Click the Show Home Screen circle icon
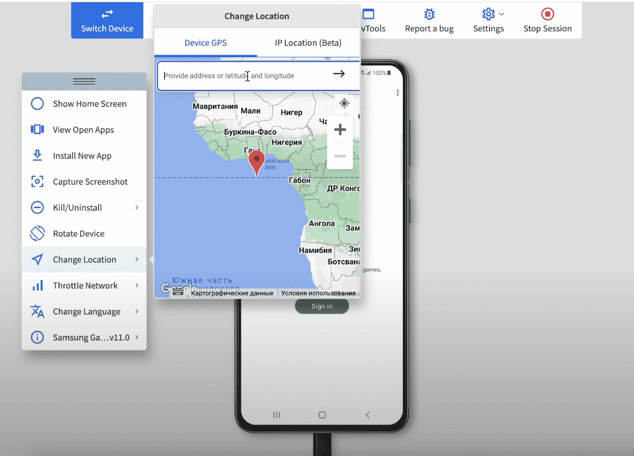The height and width of the screenshot is (456, 634). (x=37, y=104)
